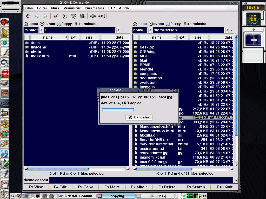Click the paste clipboard toolbar icon
The height and width of the screenshot is (199, 266).
[x=74, y=16]
